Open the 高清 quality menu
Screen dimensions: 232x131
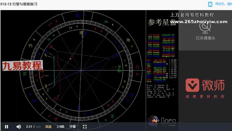tap(48, 126)
